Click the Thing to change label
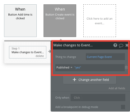Screen dimensions: 130x112 [66, 57]
